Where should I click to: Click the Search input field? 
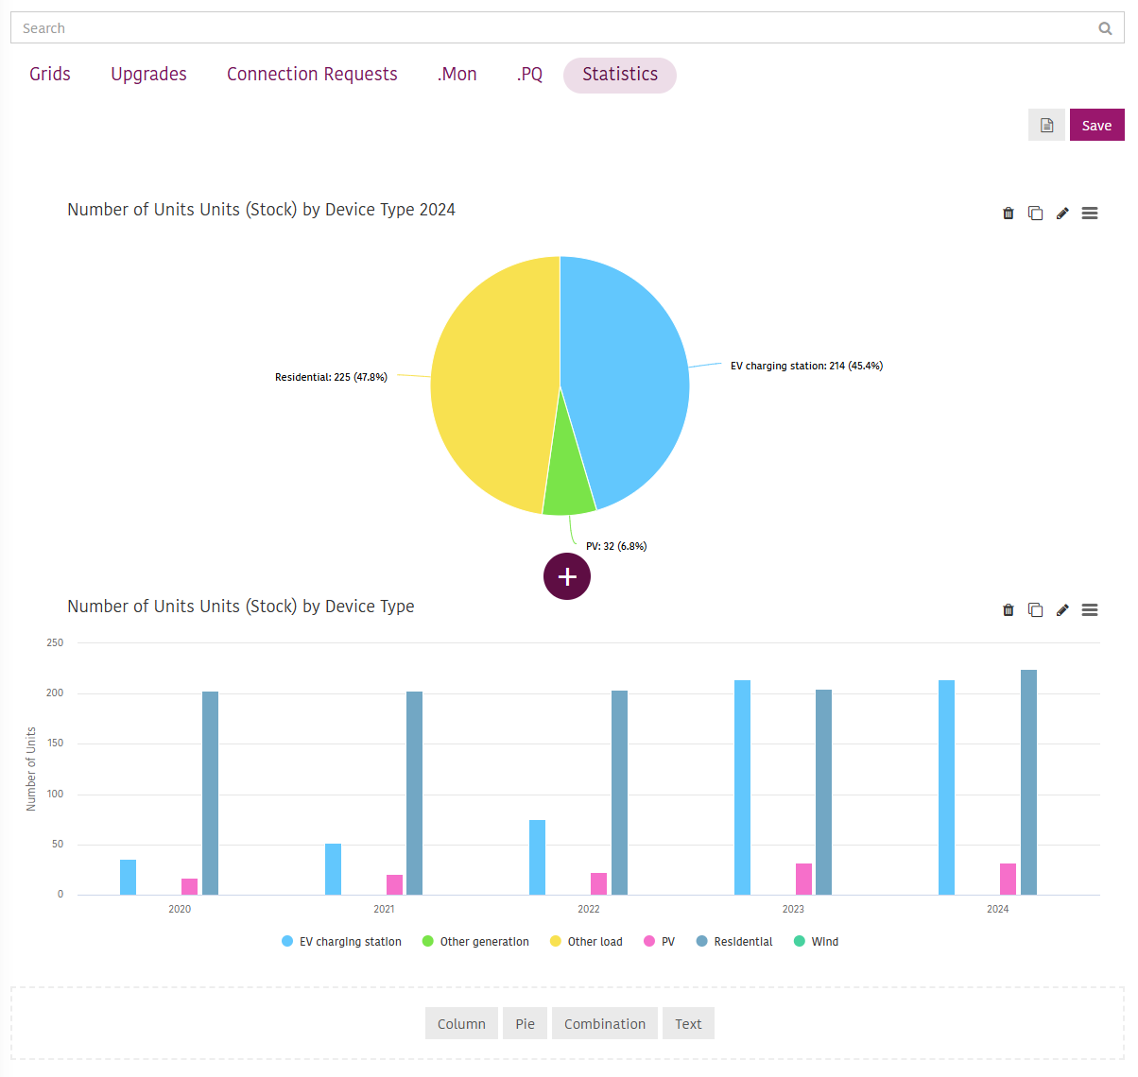(x=567, y=28)
